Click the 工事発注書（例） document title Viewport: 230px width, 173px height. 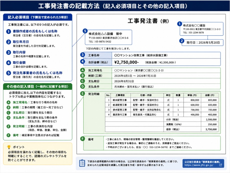click(x=148, y=21)
